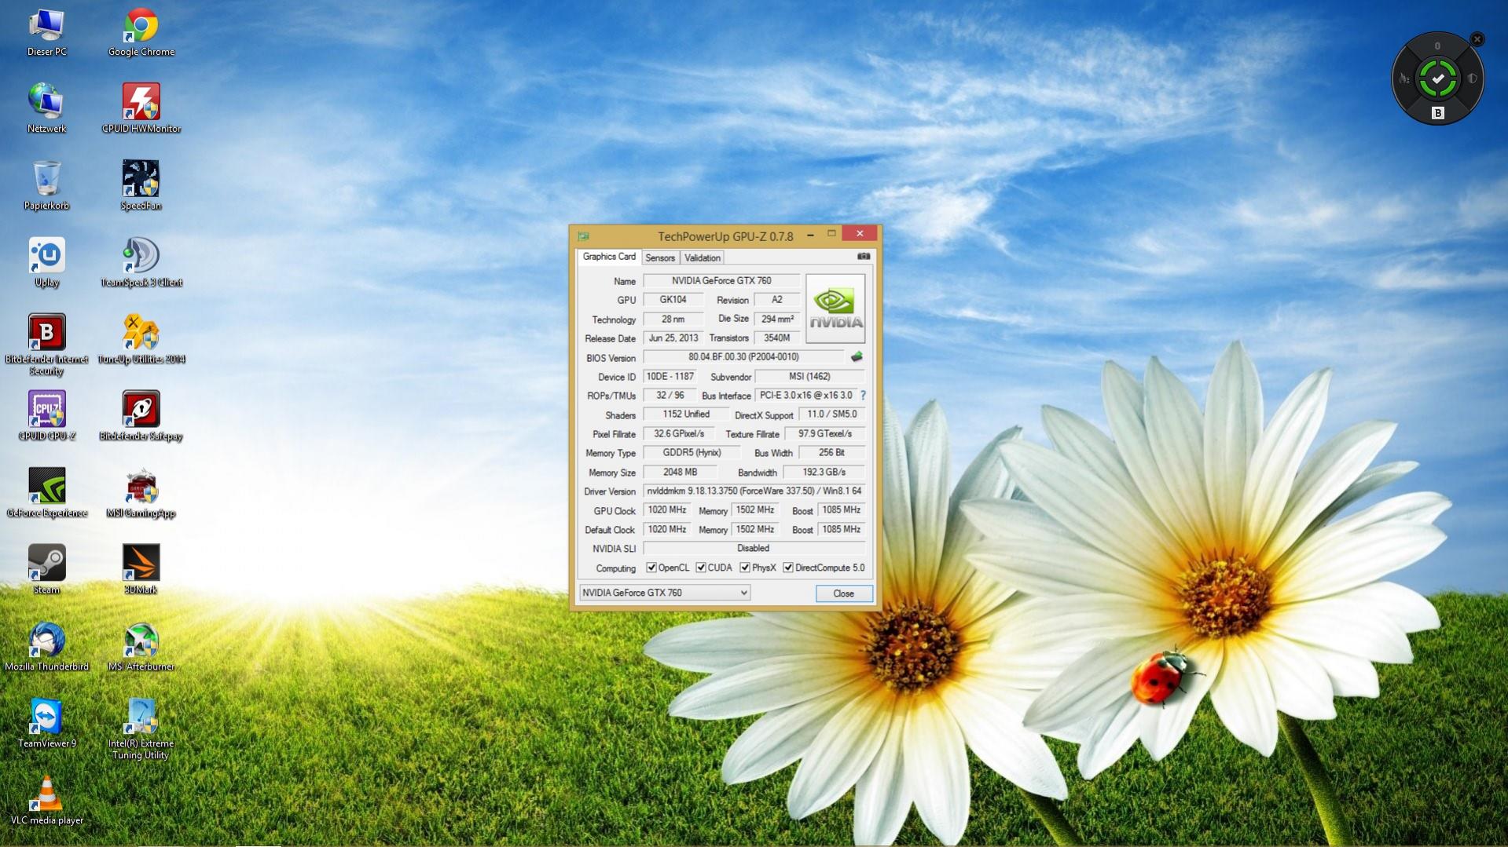
Task: Open the 3DMark desktop shortcut
Action: 141,569
